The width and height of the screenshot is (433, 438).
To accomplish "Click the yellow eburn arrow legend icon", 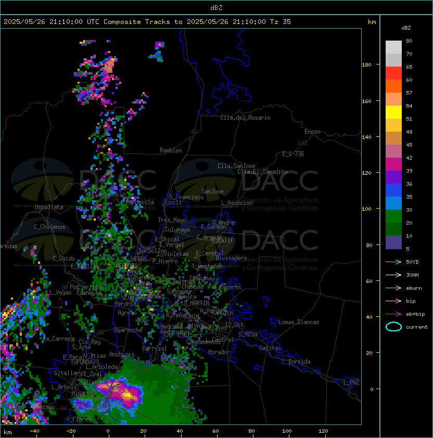I will [x=393, y=288].
